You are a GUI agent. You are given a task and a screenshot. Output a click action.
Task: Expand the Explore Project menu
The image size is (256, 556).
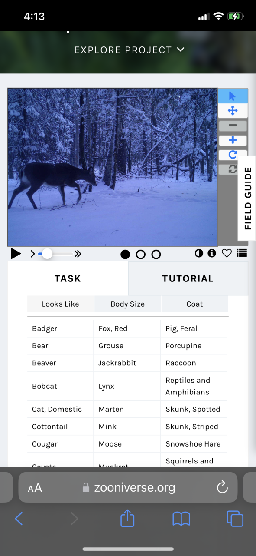(x=130, y=50)
